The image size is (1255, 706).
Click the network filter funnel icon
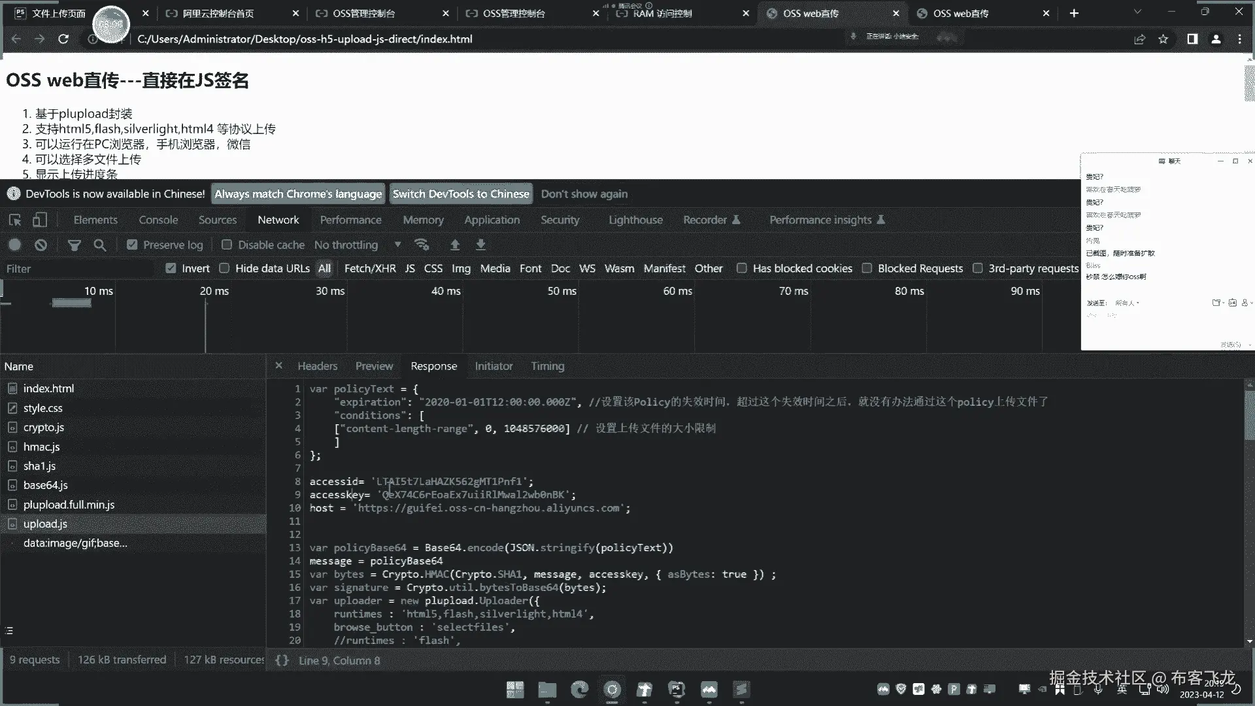point(75,244)
